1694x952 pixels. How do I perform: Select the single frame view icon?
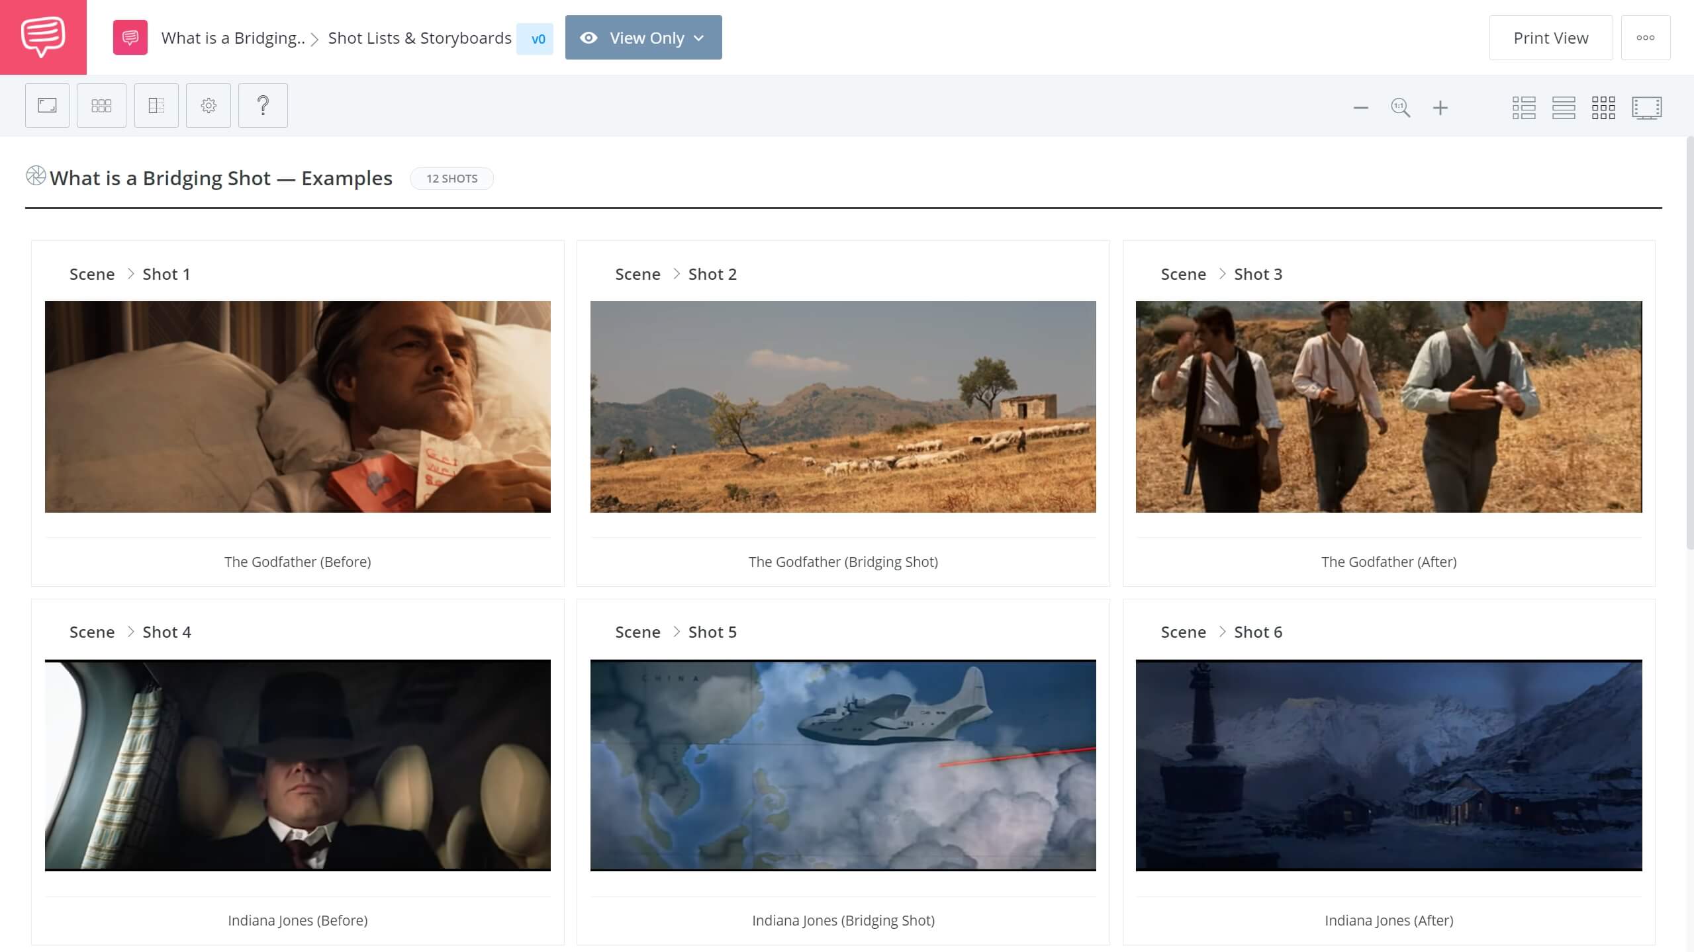click(47, 105)
